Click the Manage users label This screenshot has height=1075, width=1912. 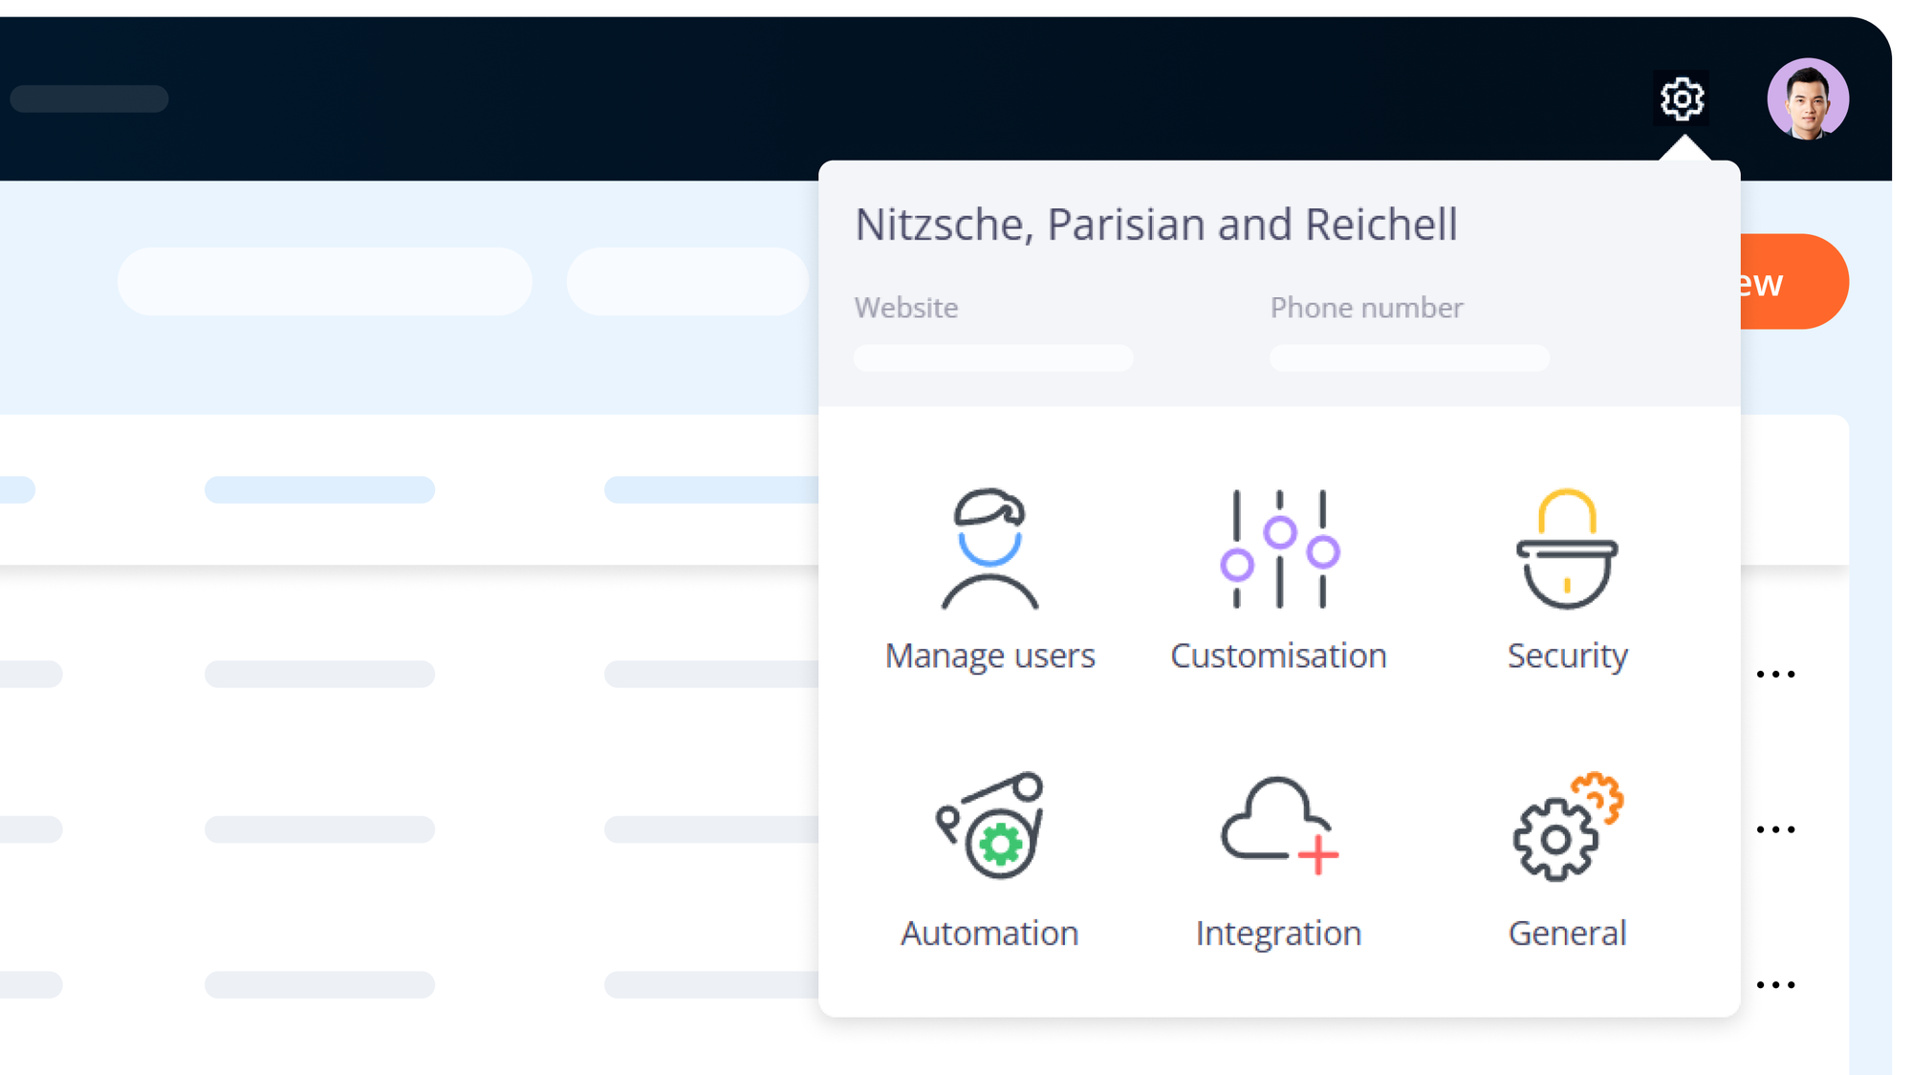pos(989,656)
